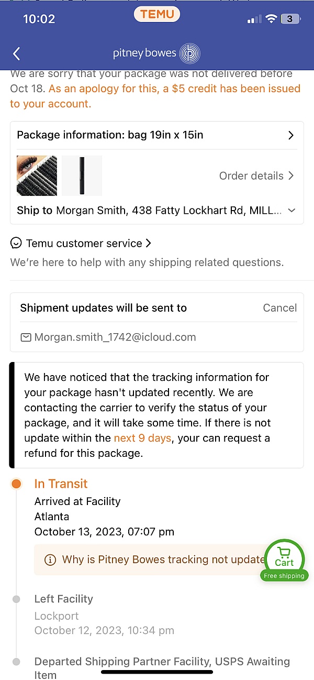
Task: Tap the battery indicator in status bar
Action: 290,19
